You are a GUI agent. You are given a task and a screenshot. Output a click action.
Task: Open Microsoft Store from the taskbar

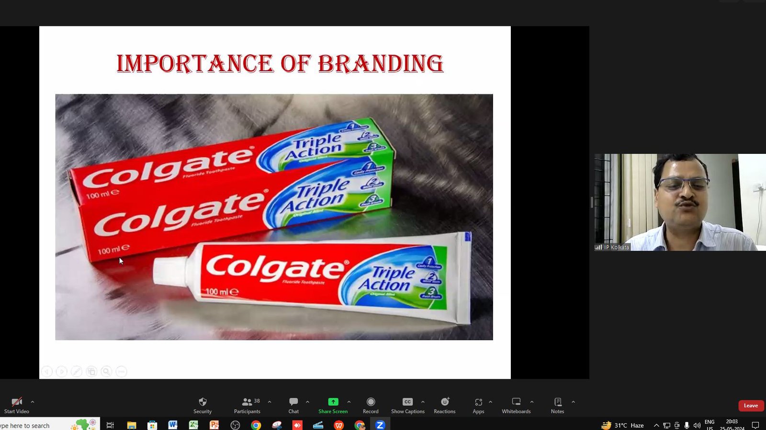point(152,425)
